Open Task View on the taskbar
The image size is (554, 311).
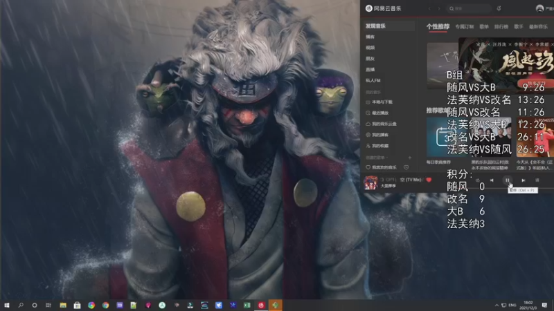click(x=48, y=305)
